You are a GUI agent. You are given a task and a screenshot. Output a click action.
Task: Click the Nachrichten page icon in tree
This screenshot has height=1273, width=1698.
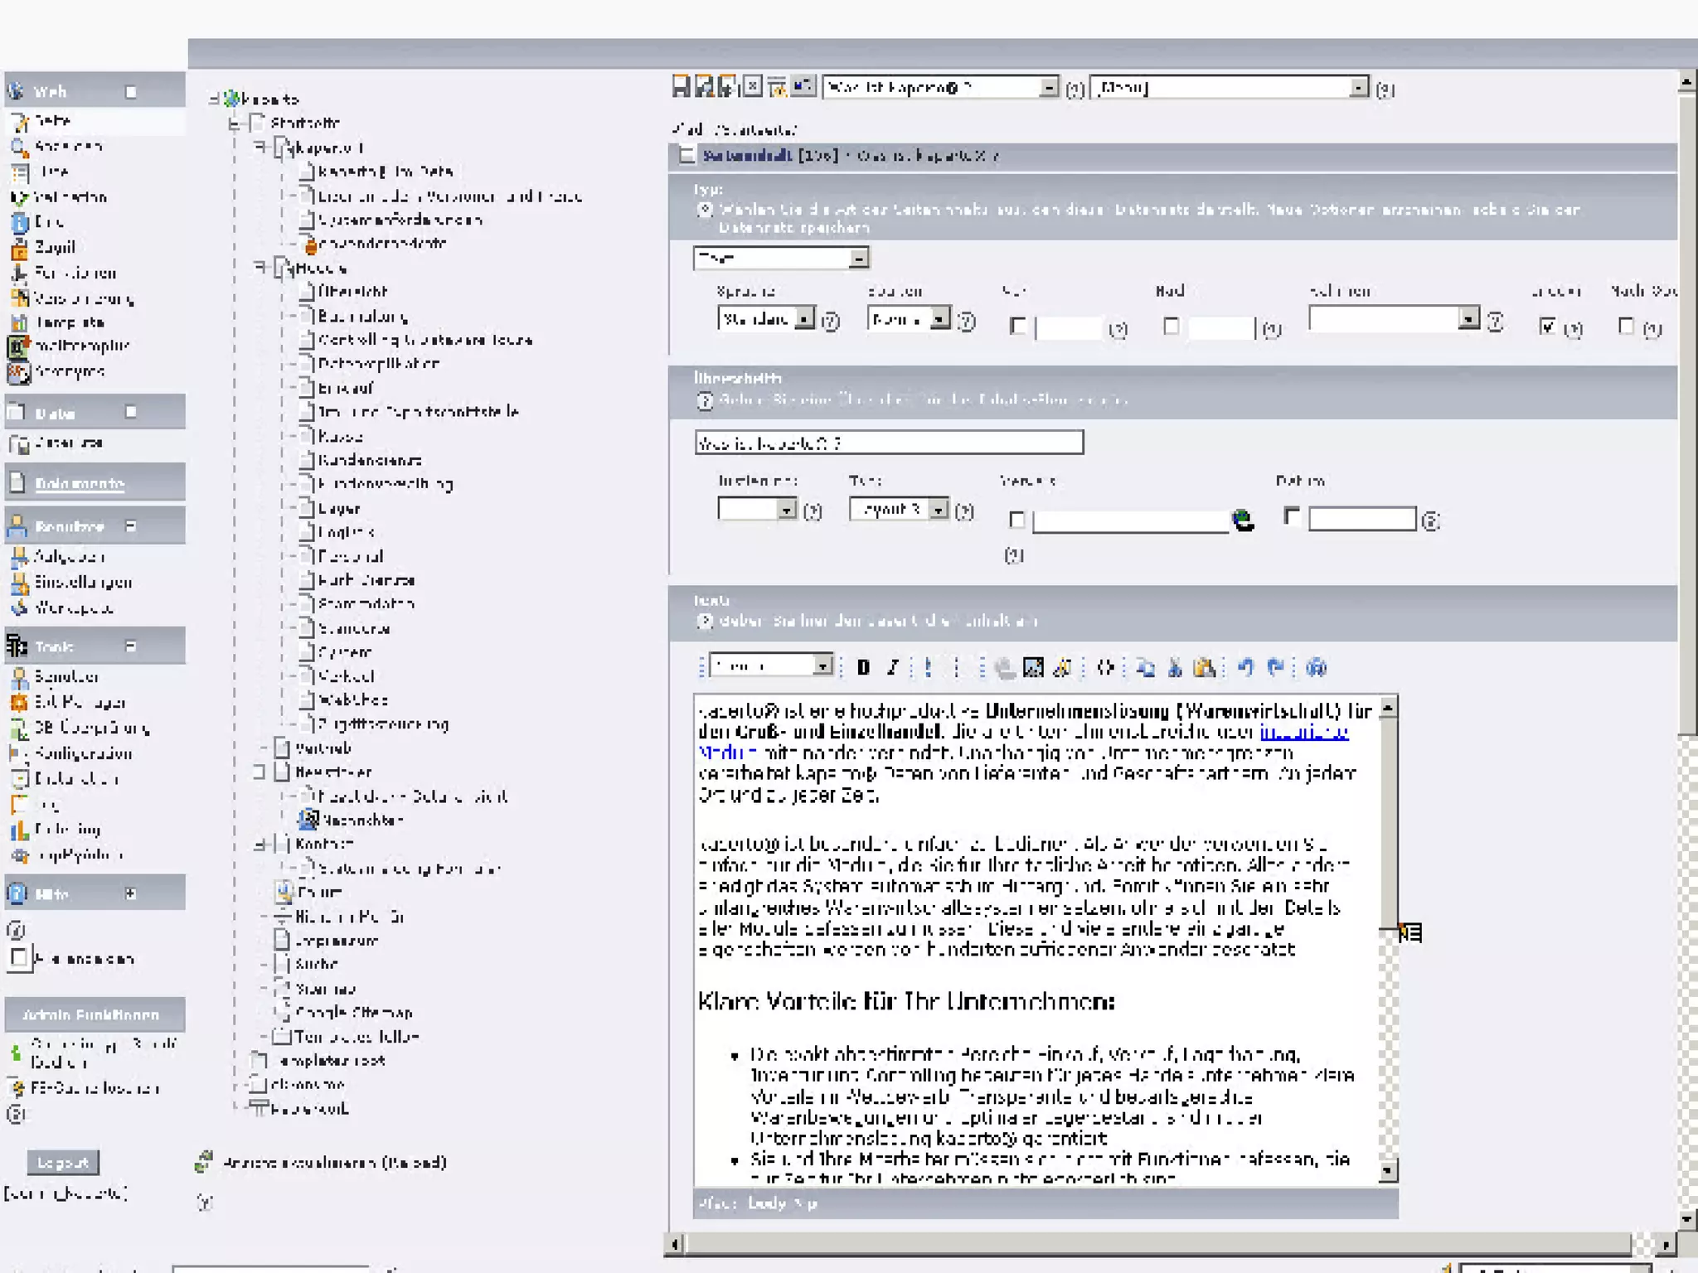308,820
